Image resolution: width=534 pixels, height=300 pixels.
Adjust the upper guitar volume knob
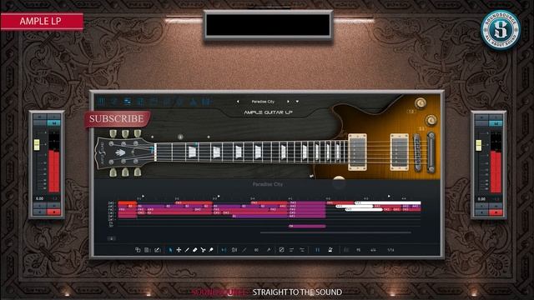pos(421,102)
